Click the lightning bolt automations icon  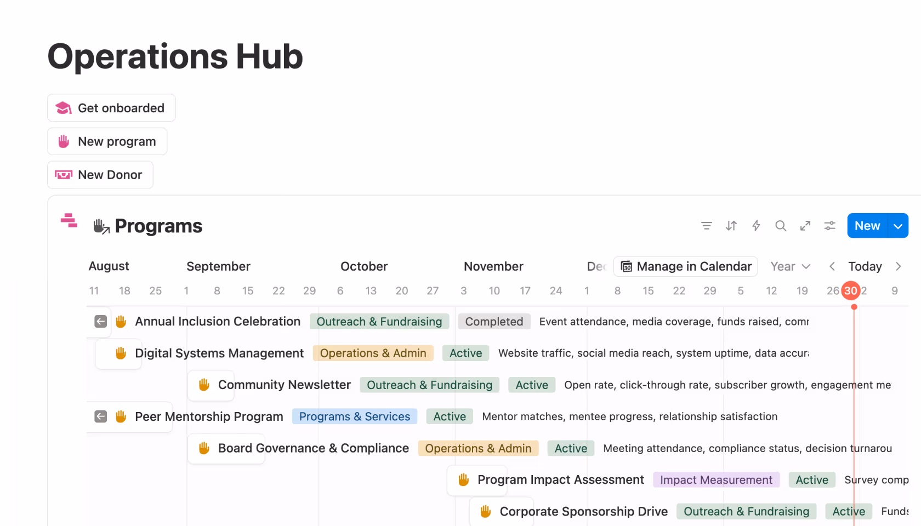pos(756,226)
